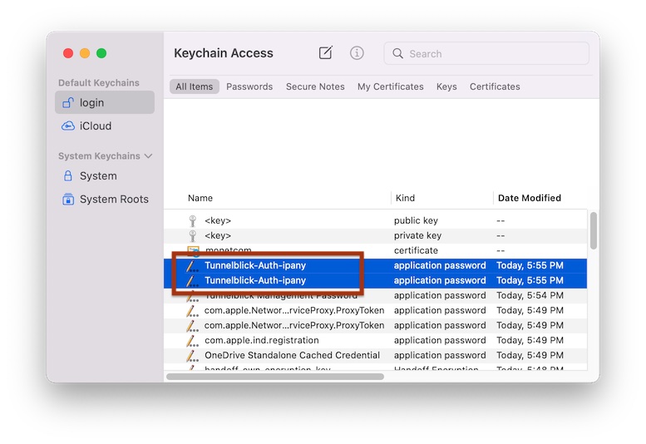This screenshot has height=444, width=646.
Task: Select the iCloud keychain in sidebar
Action: coord(105,126)
